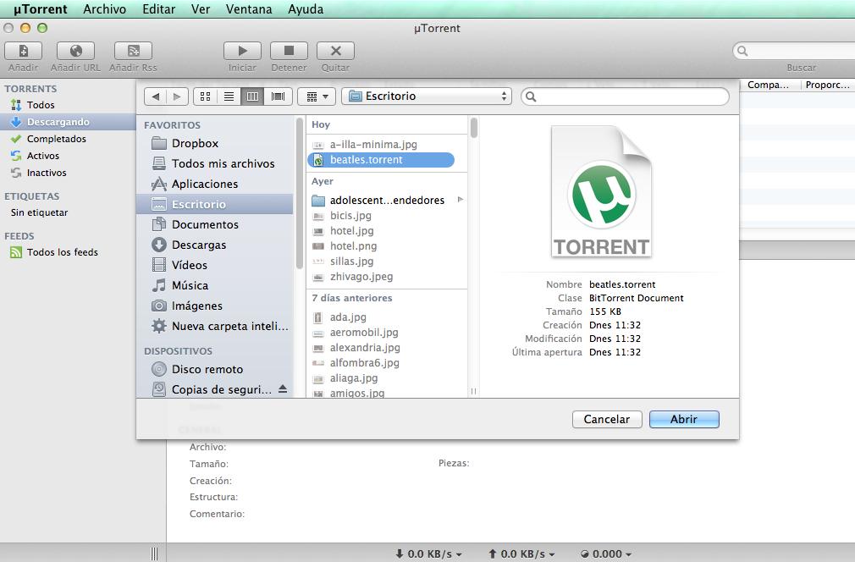This screenshot has width=855, height=562.
Task: Open the Ventana menu
Action: click(249, 9)
